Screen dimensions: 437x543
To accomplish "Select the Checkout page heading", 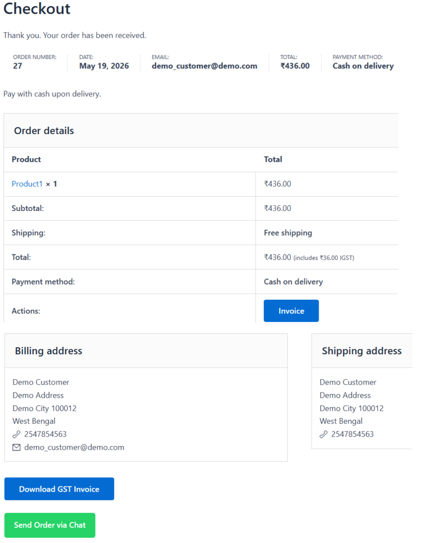I will pyautogui.click(x=37, y=8).
